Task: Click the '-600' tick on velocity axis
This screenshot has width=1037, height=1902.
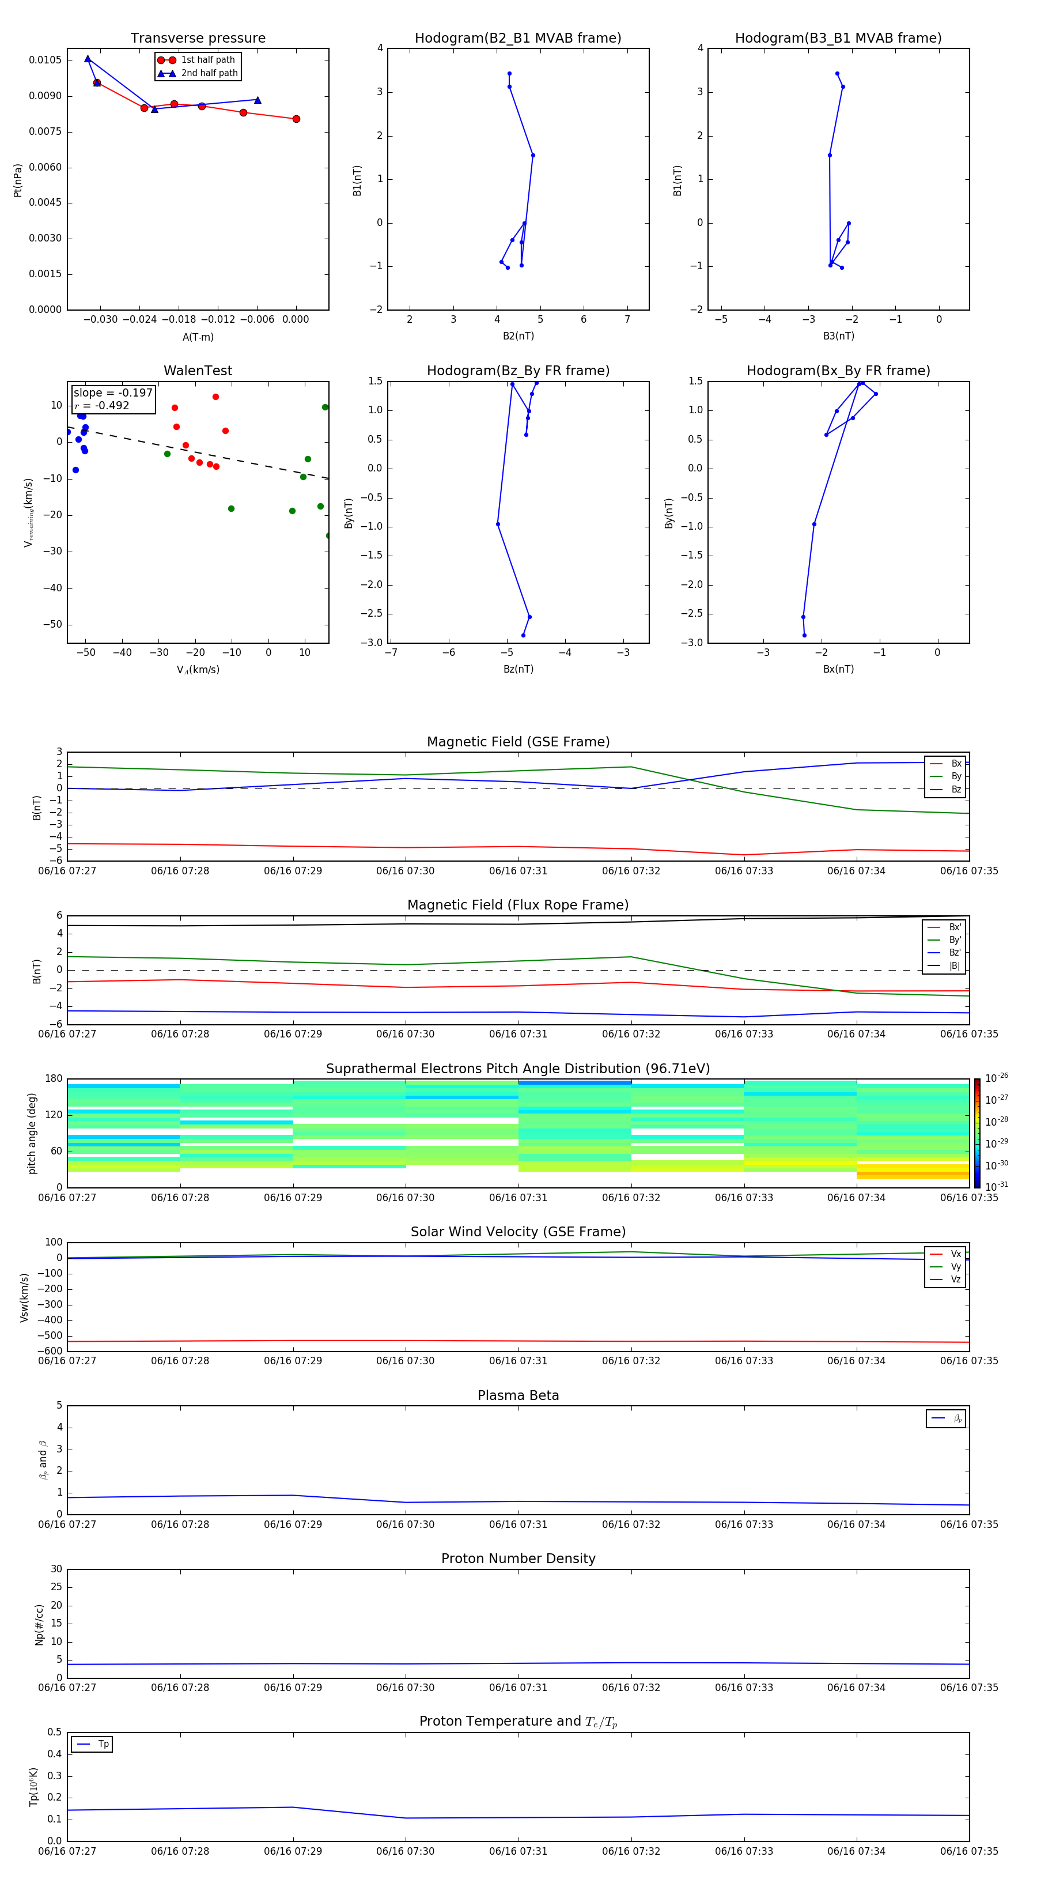Action: point(49,1351)
